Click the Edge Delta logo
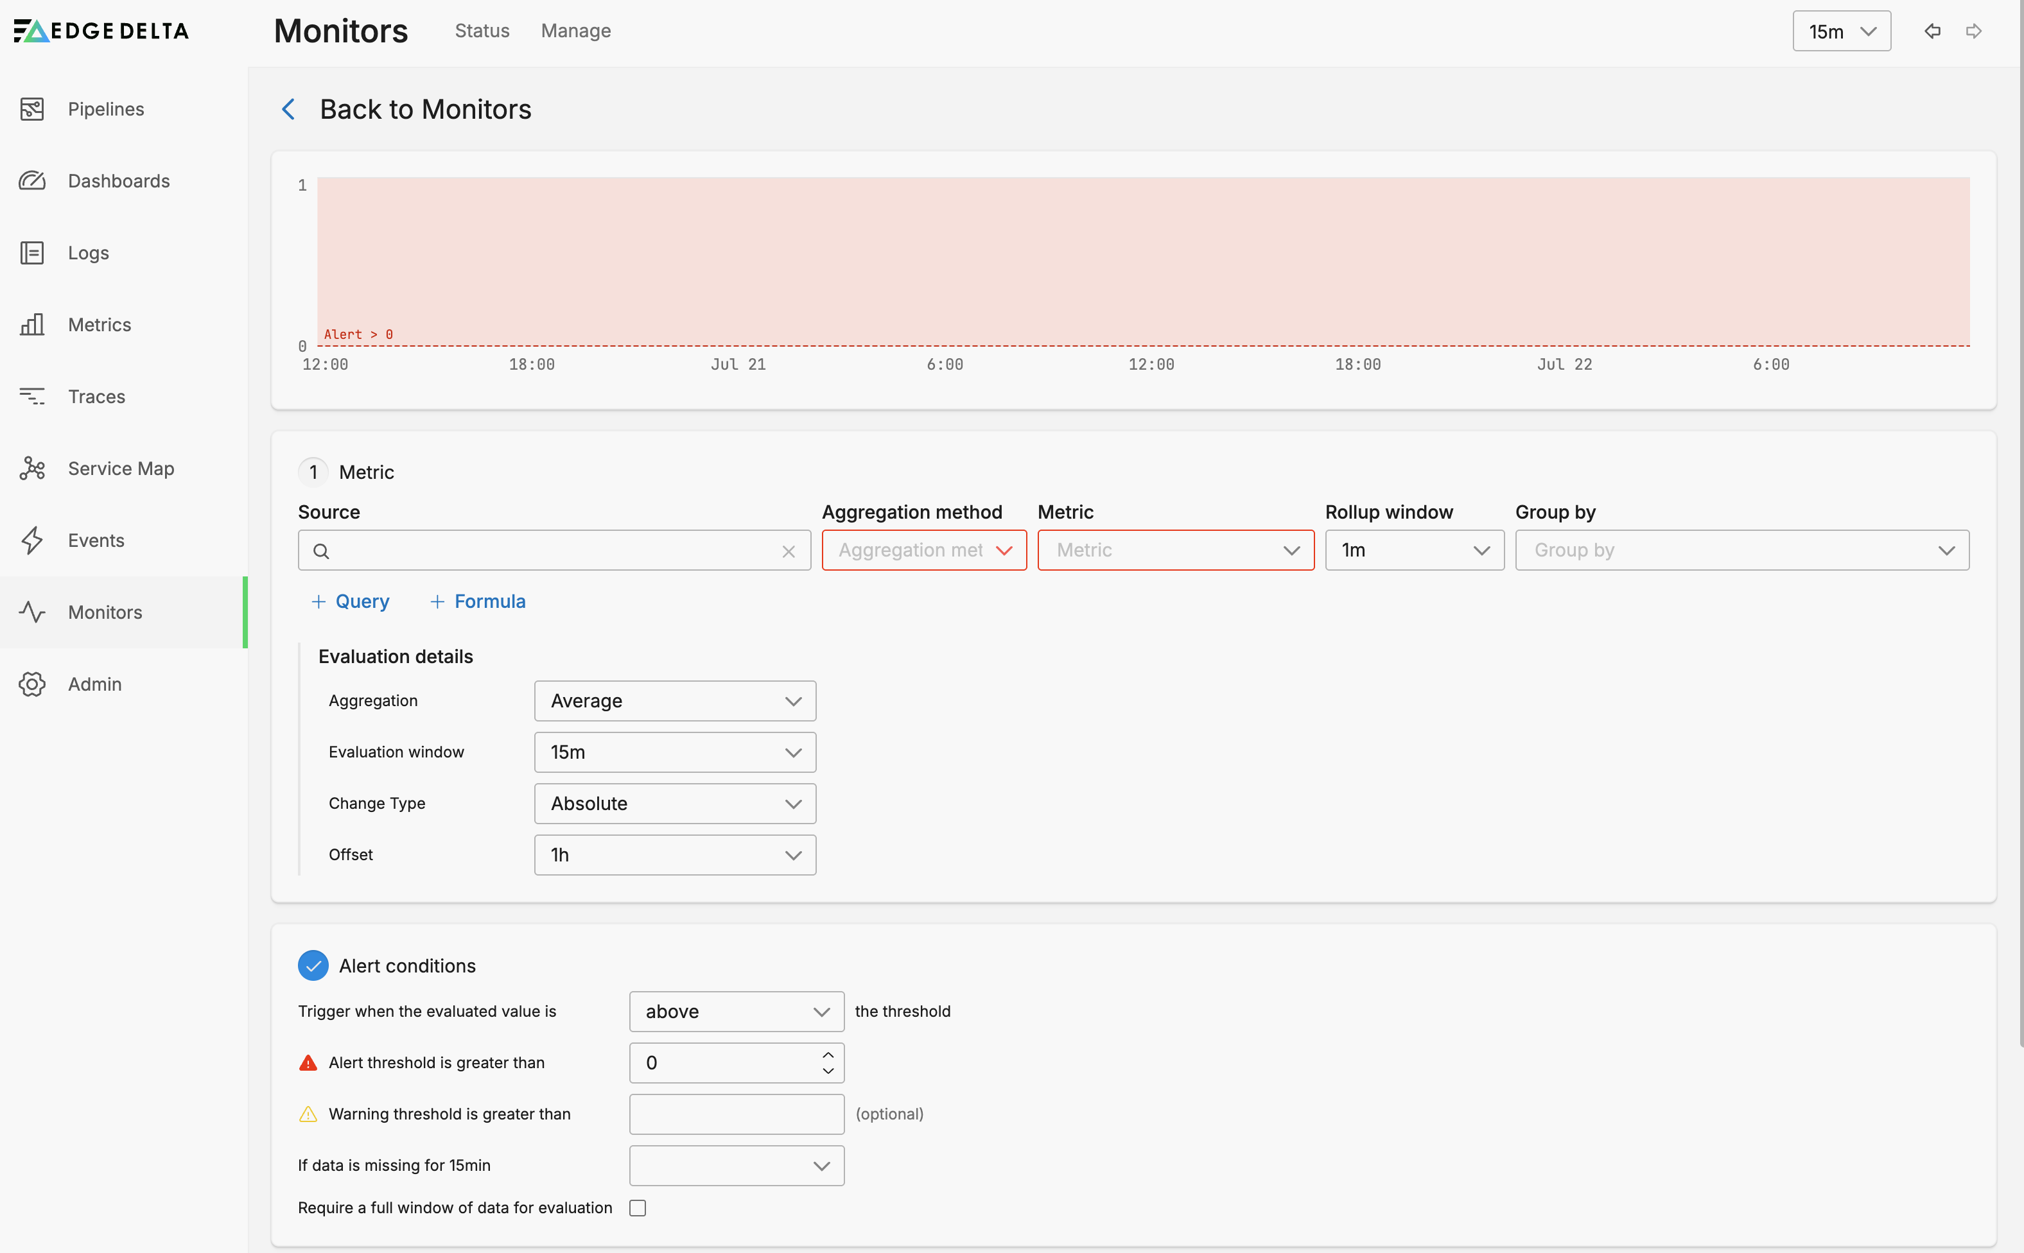 tap(101, 31)
